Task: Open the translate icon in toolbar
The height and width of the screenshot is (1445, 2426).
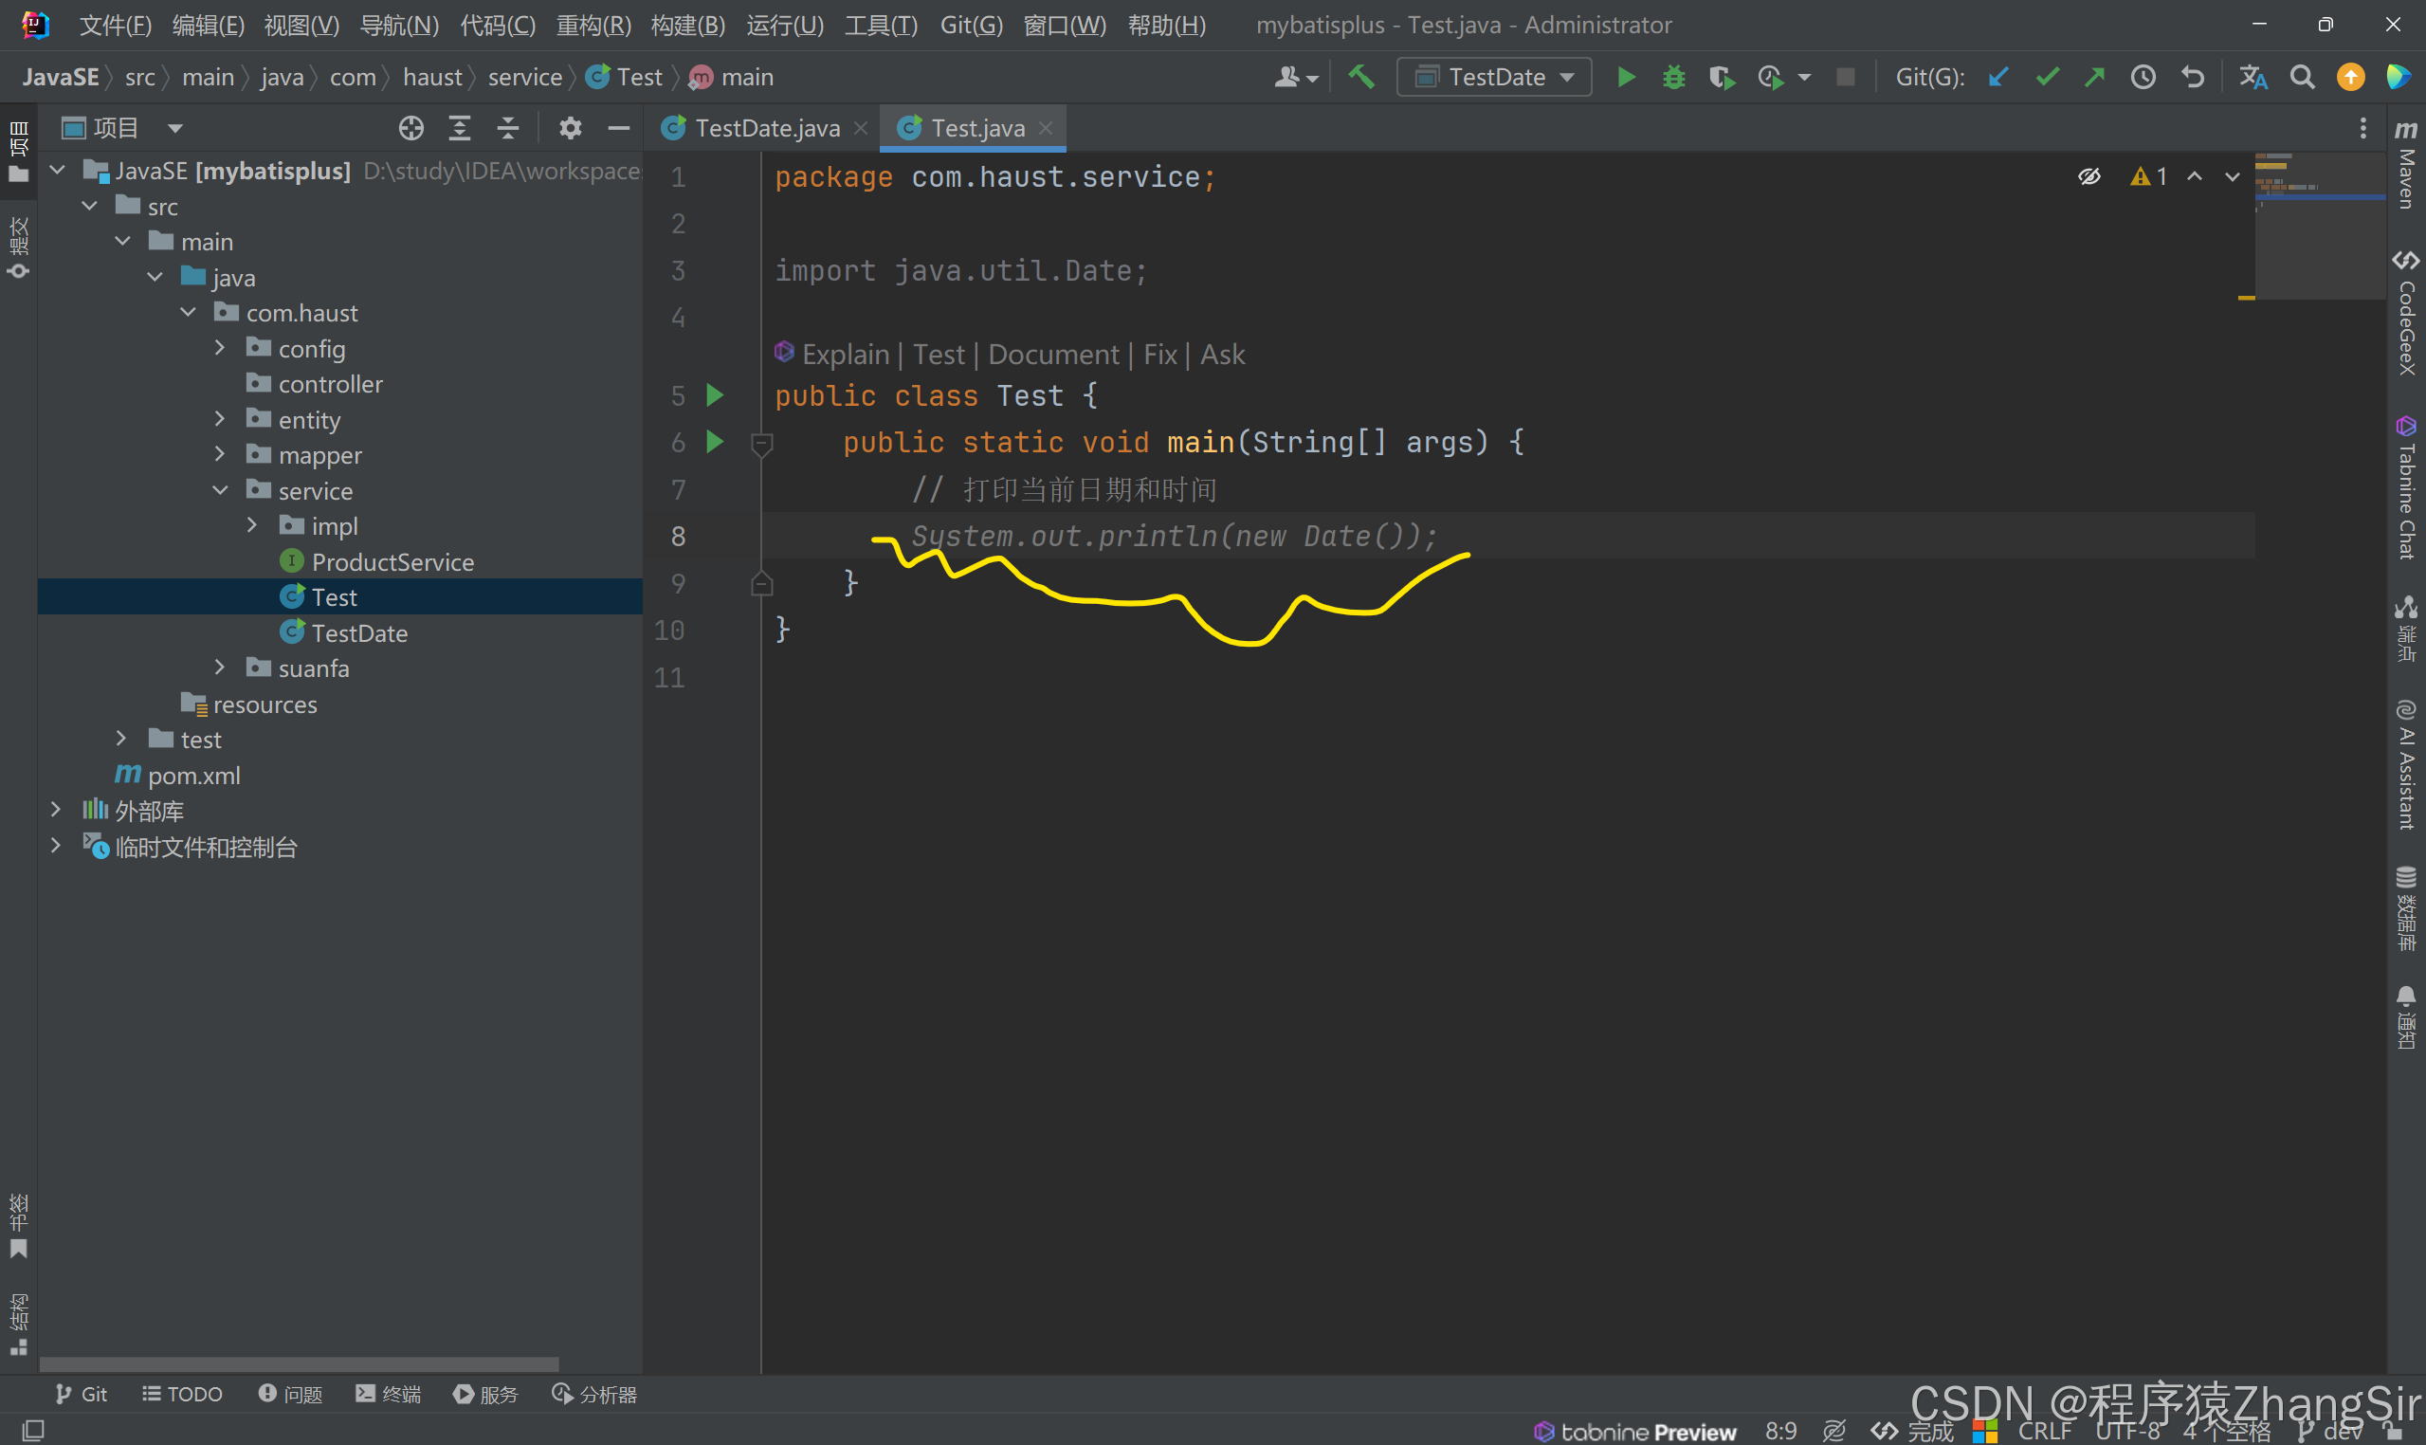Action: click(x=2253, y=77)
